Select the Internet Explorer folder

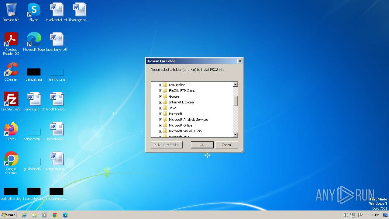pyautogui.click(x=181, y=102)
